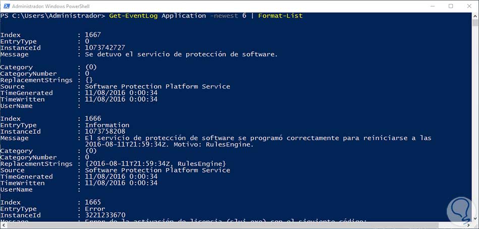Click the EntryType value 'Error'

95,209
